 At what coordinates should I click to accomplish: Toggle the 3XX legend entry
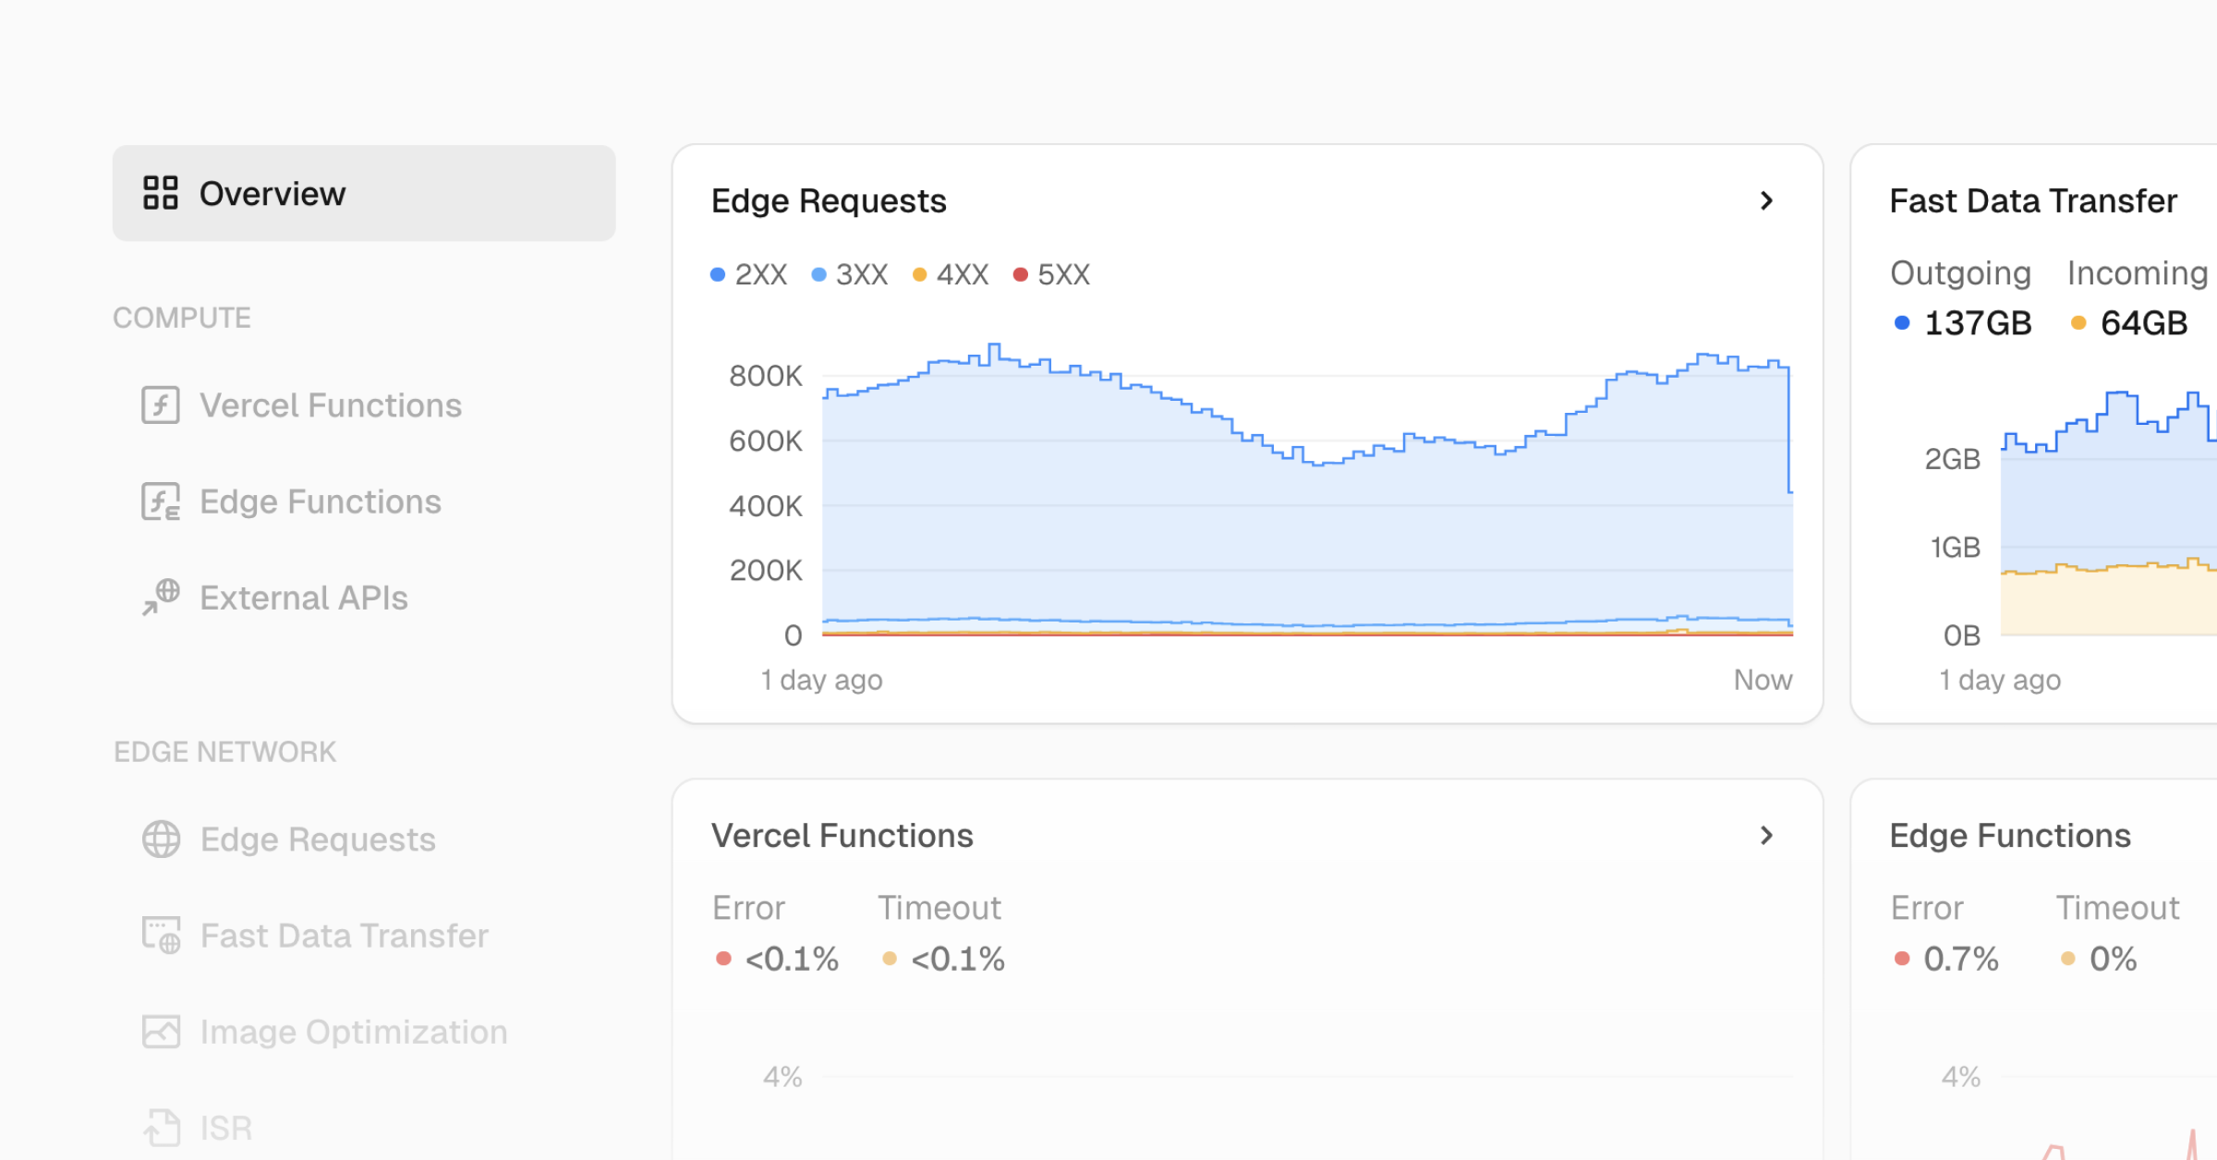pyautogui.click(x=851, y=273)
